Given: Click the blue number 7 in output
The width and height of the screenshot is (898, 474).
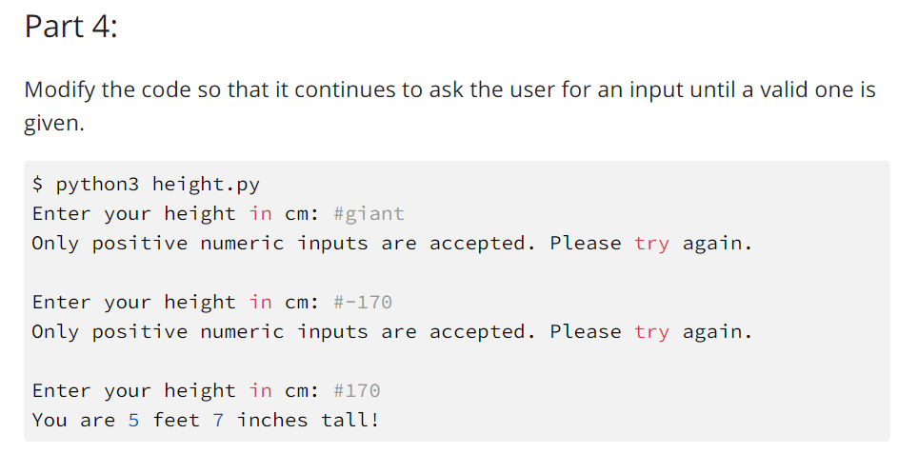Looking at the screenshot, I should [x=218, y=421].
